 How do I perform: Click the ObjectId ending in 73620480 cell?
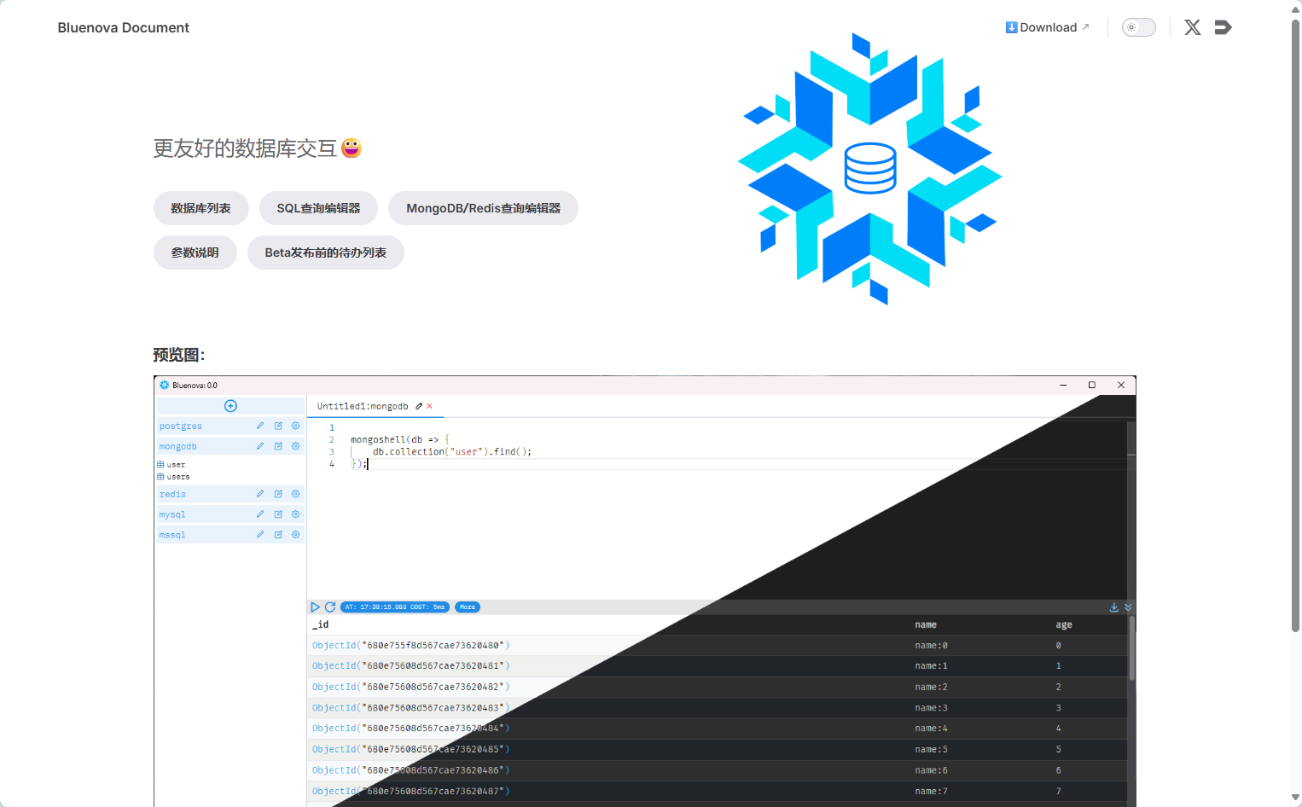[411, 646]
